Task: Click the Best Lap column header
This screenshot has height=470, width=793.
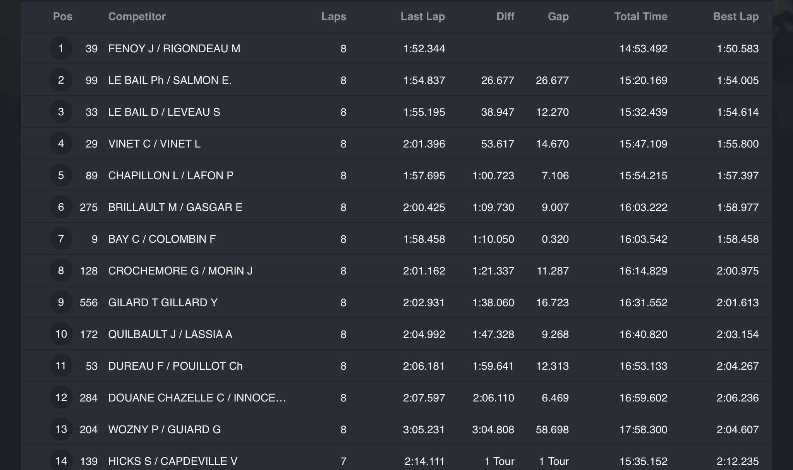Action: click(736, 16)
